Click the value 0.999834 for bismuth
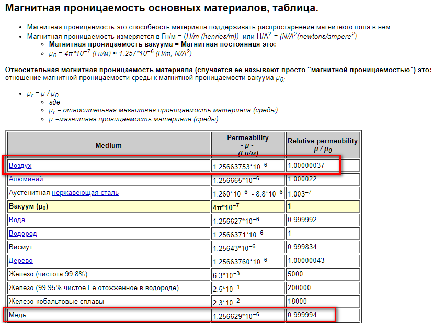 (x=302, y=247)
